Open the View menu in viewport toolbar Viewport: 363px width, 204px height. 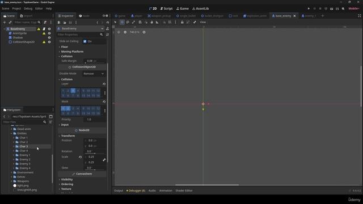point(203,22)
